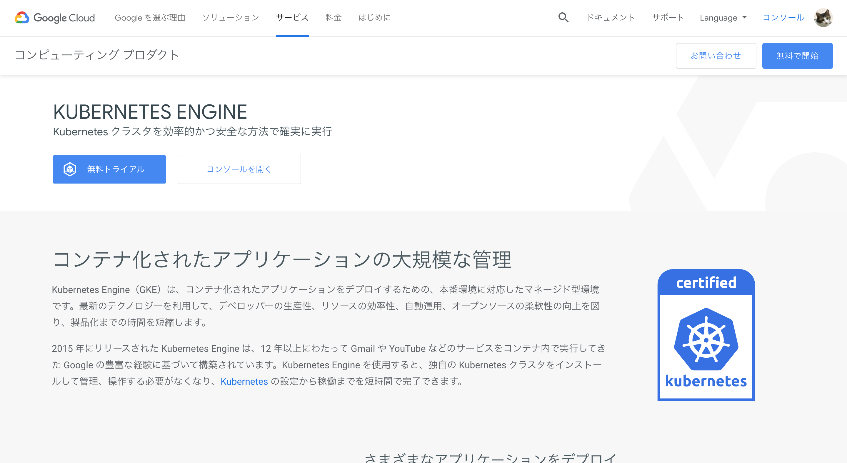Open the cat profile avatar

pyautogui.click(x=823, y=18)
